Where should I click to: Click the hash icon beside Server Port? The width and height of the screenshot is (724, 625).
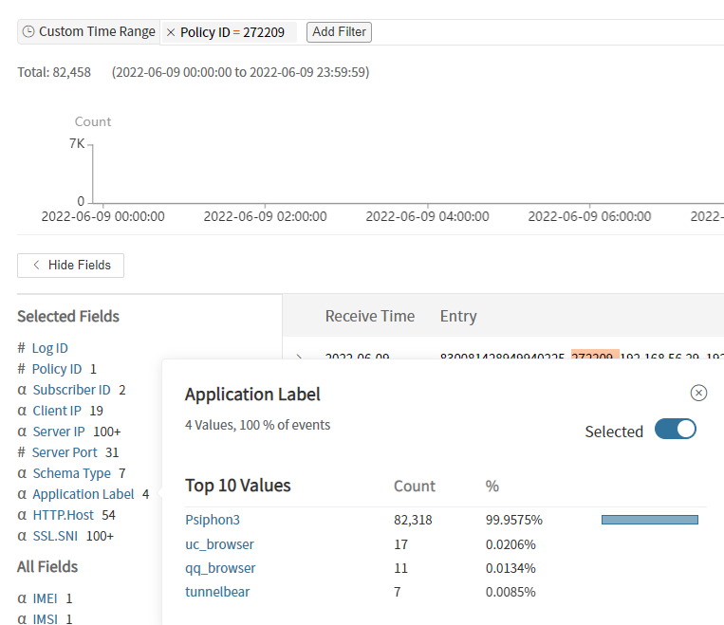click(x=22, y=452)
